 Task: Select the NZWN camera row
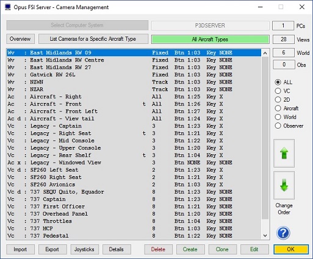pyautogui.click(x=134, y=82)
